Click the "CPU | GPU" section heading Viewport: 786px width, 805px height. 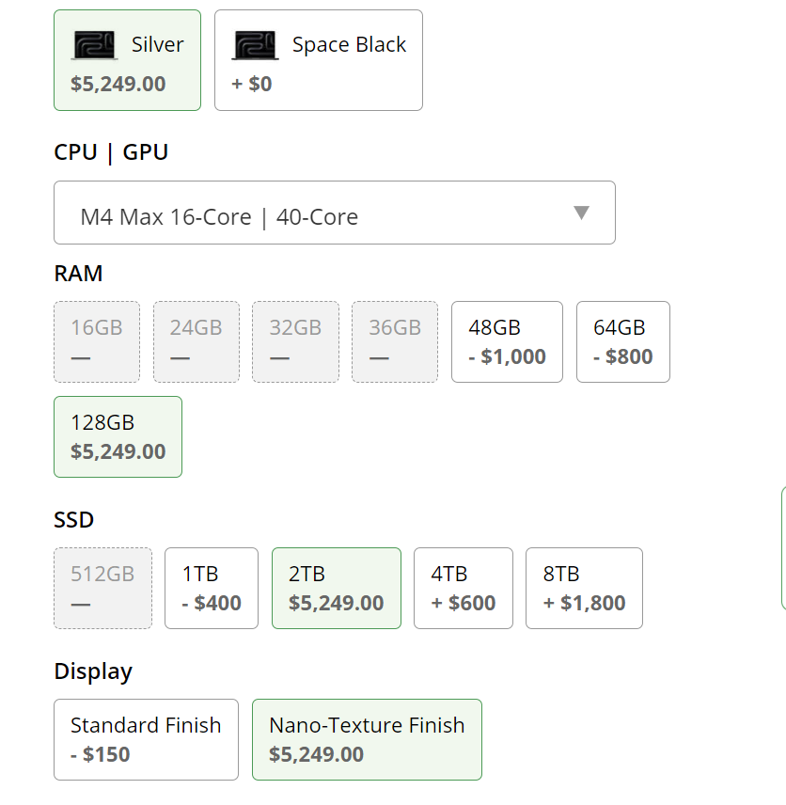point(111,152)
